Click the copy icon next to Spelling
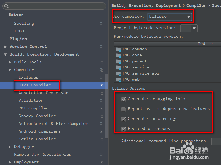The height and width of the screenshot is (165, 221). point(101,24)
